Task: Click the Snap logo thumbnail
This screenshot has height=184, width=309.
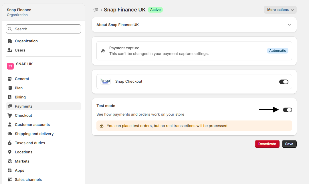Action: pyautogui.click(x=105, y=81)
